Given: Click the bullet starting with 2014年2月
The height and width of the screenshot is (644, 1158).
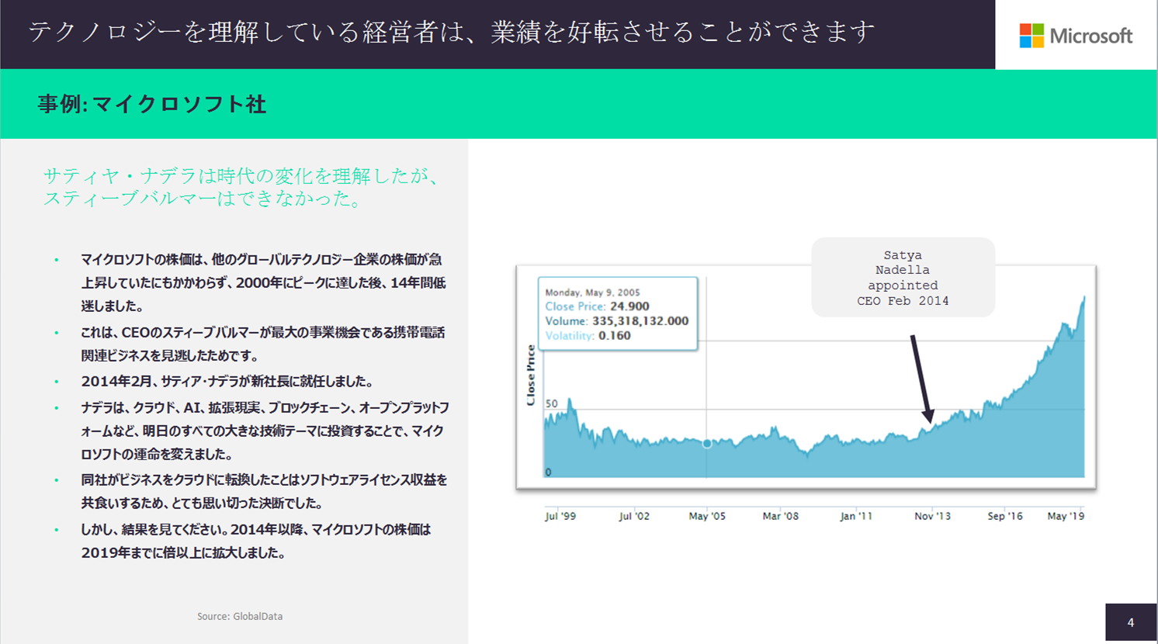Looking at the screenshot, I should tap(227, 381).
